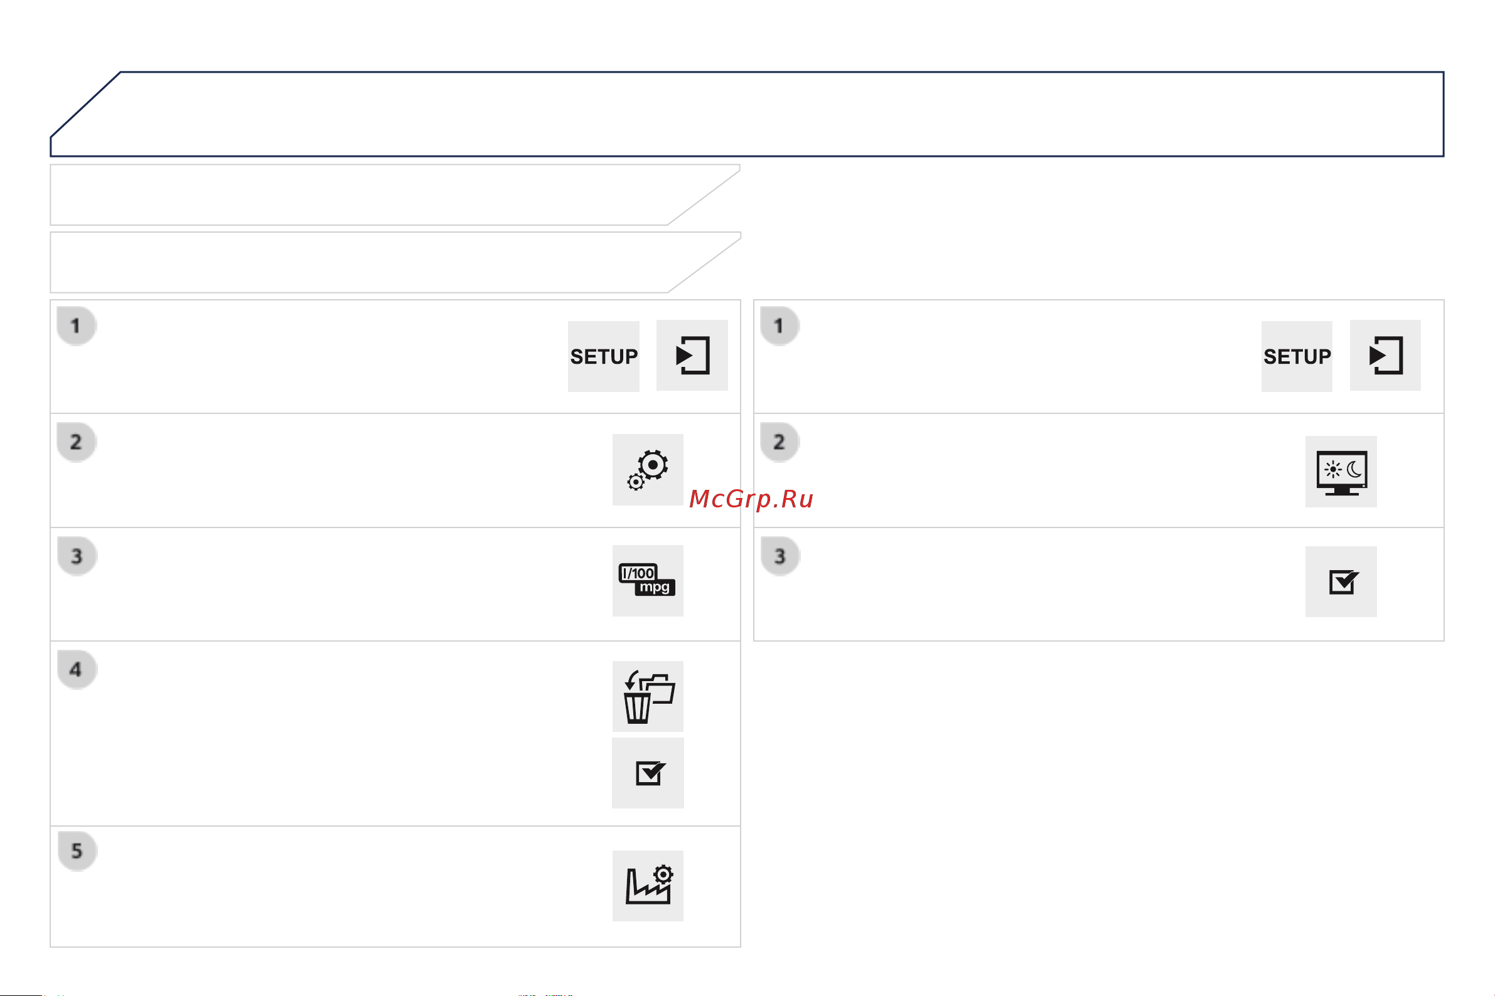Screen dimensions: 1495x996
Task: Select the day/night display monitor icon
Action: 1341,471
